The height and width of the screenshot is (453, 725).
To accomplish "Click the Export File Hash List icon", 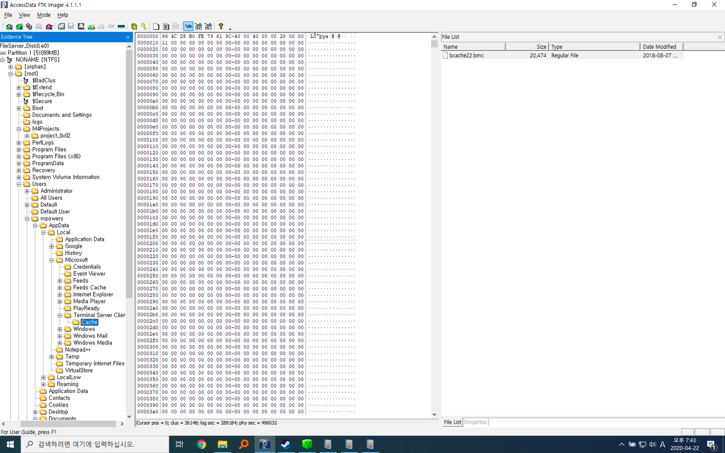I will 166,26.
